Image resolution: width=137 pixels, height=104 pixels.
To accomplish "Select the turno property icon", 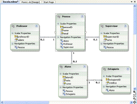I will pos(105,40).
